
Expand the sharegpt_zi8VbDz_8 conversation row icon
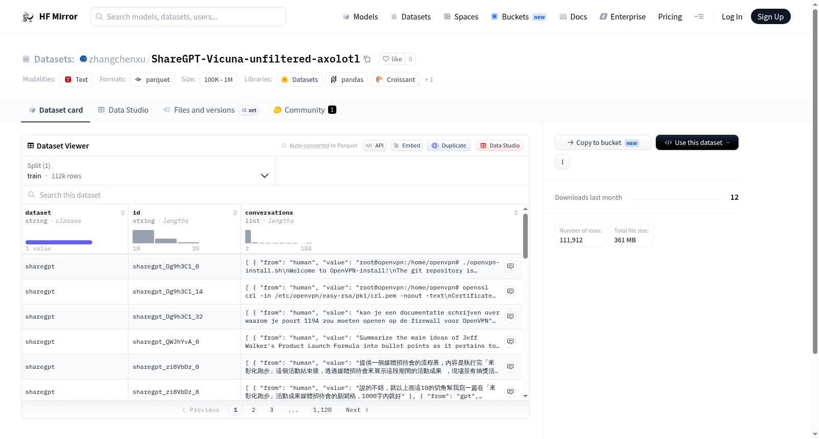coord(510,392)
